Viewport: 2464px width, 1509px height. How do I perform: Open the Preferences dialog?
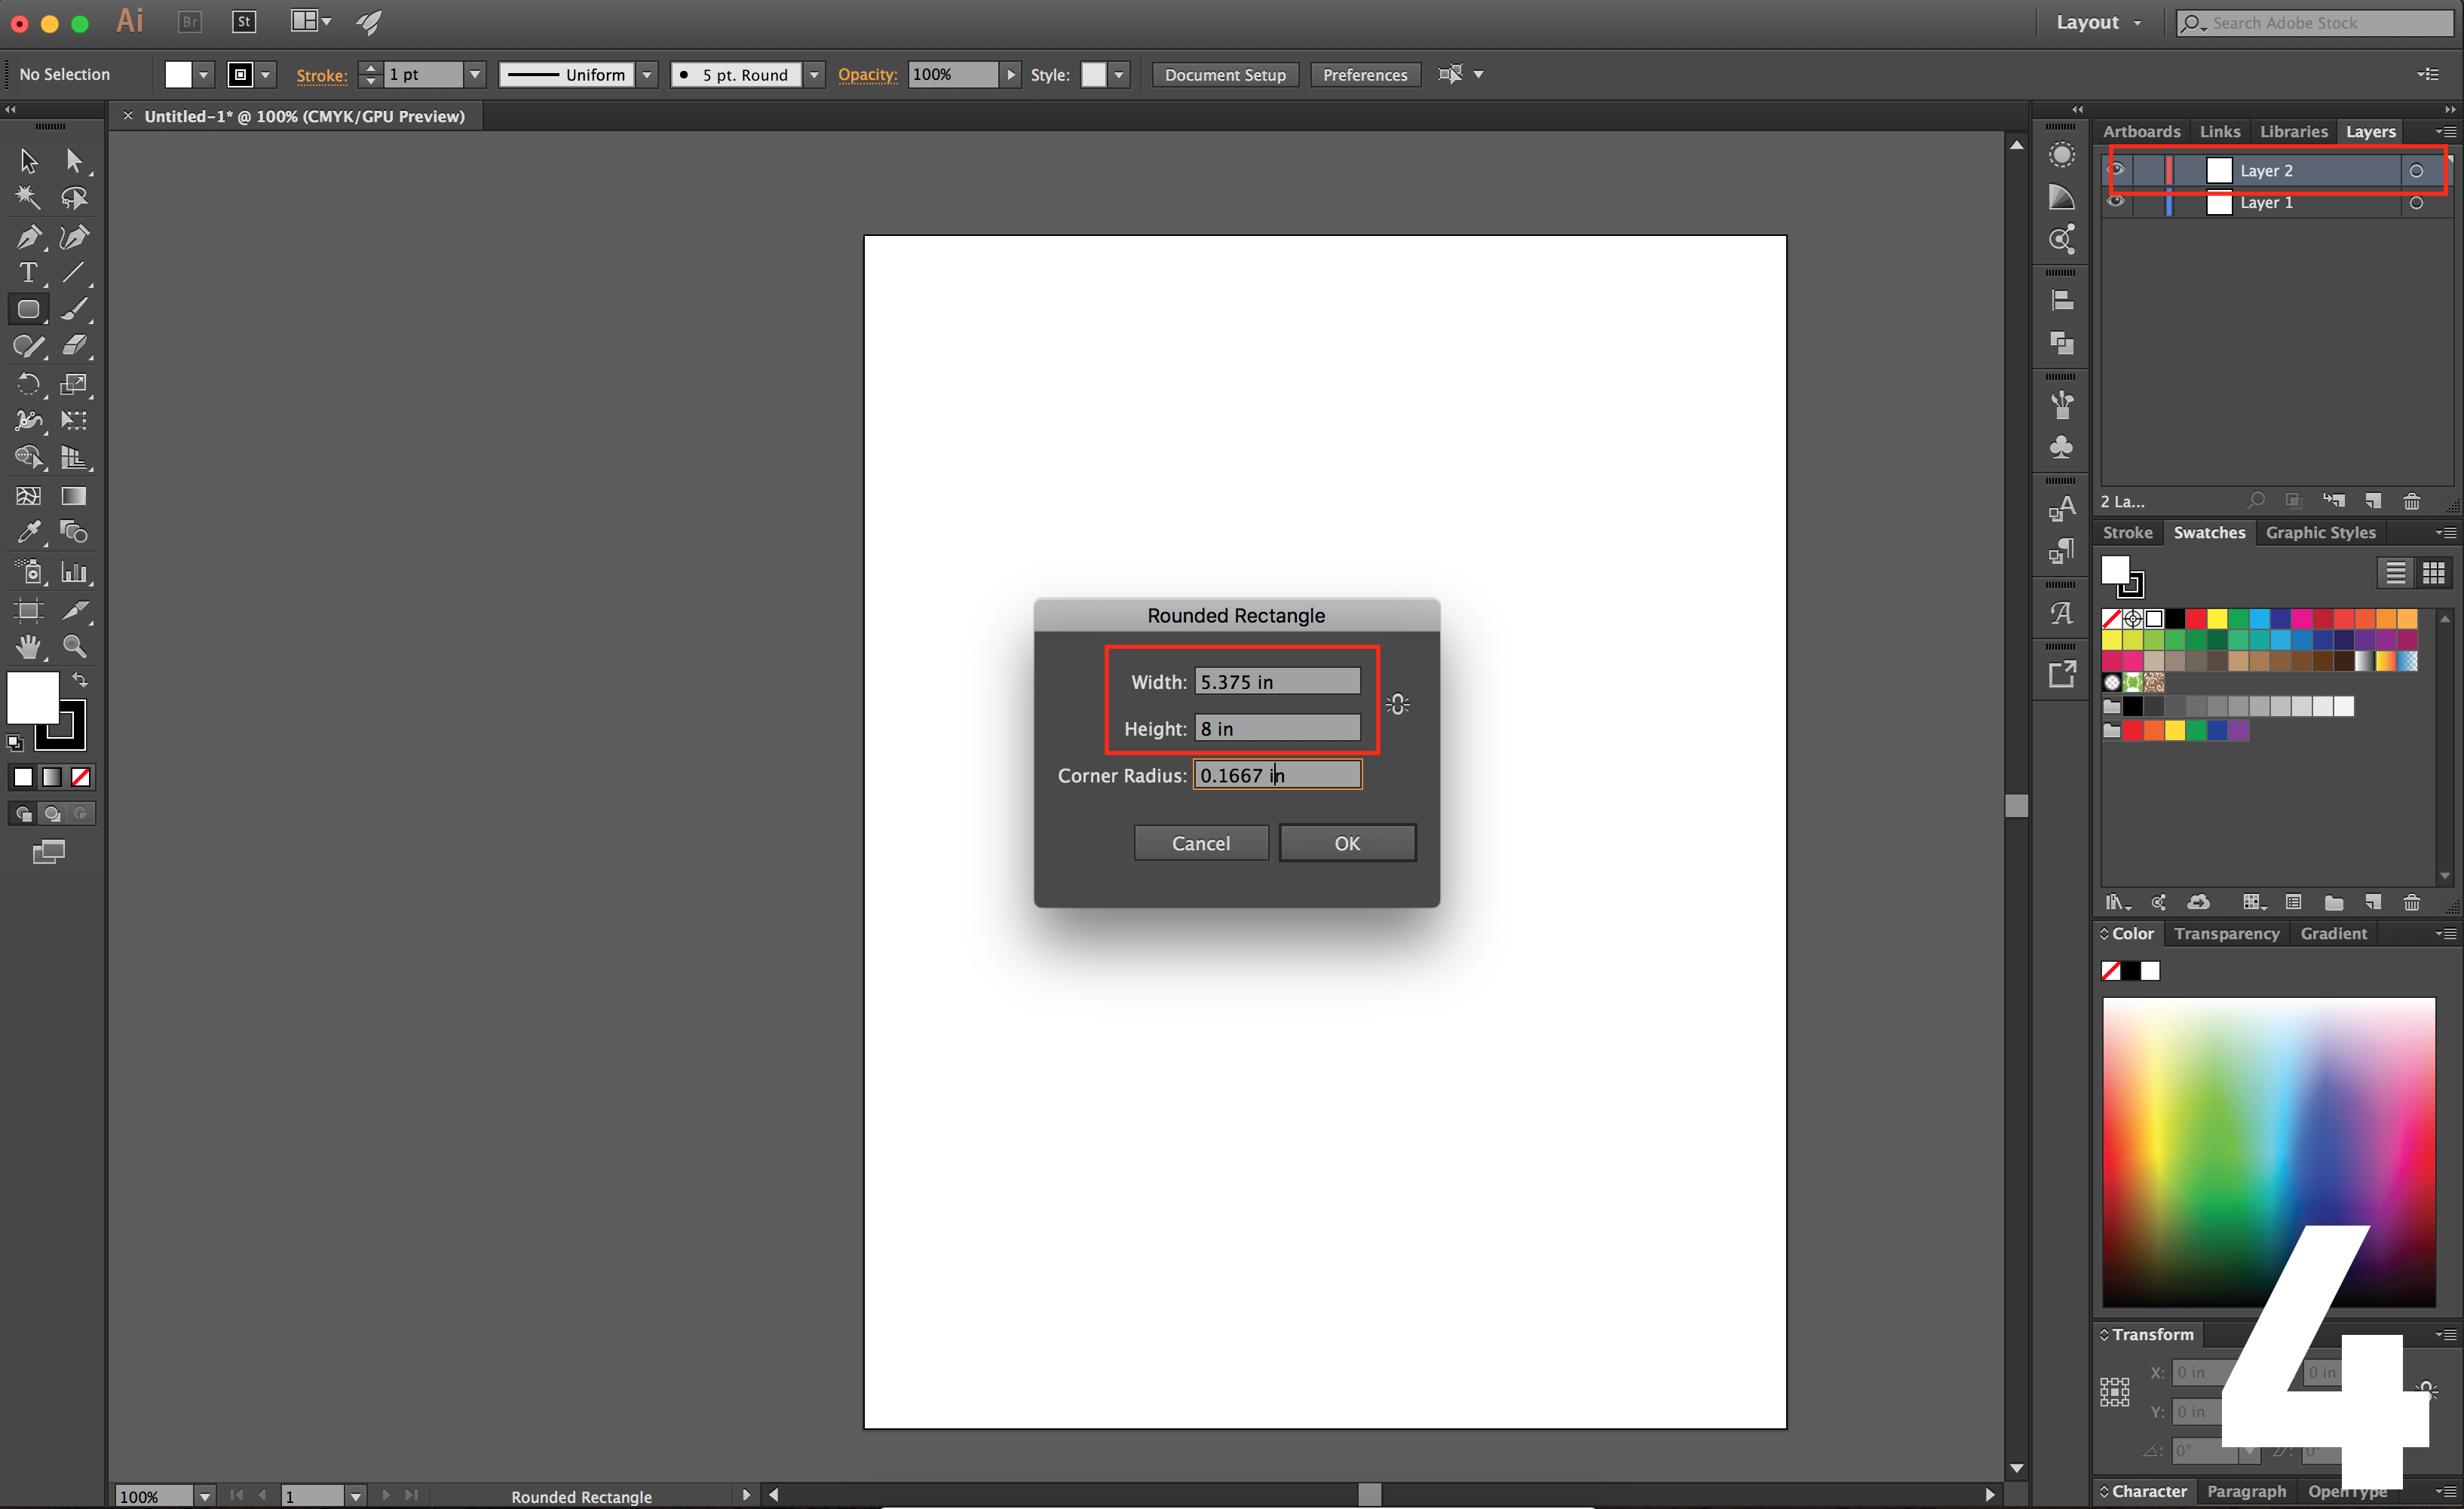pos(1365,74)
